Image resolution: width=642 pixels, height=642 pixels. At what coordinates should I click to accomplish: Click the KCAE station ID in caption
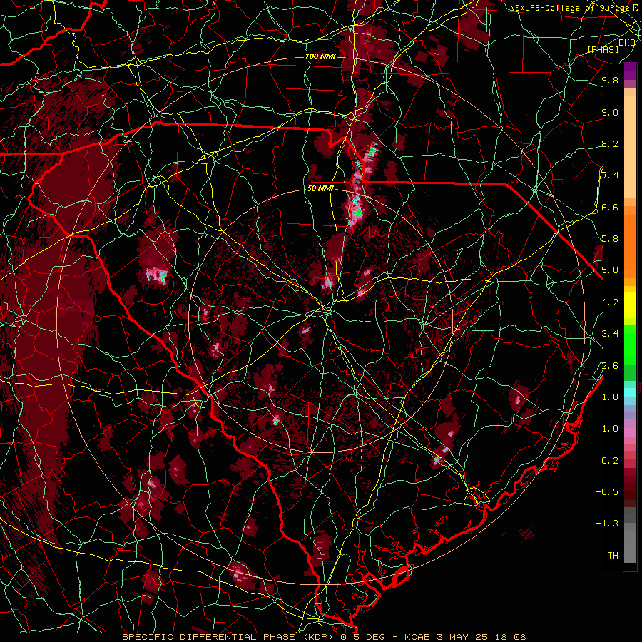tap(417, 637)
